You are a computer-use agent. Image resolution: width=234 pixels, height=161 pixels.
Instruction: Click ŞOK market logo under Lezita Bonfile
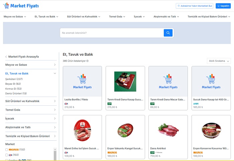66,104
